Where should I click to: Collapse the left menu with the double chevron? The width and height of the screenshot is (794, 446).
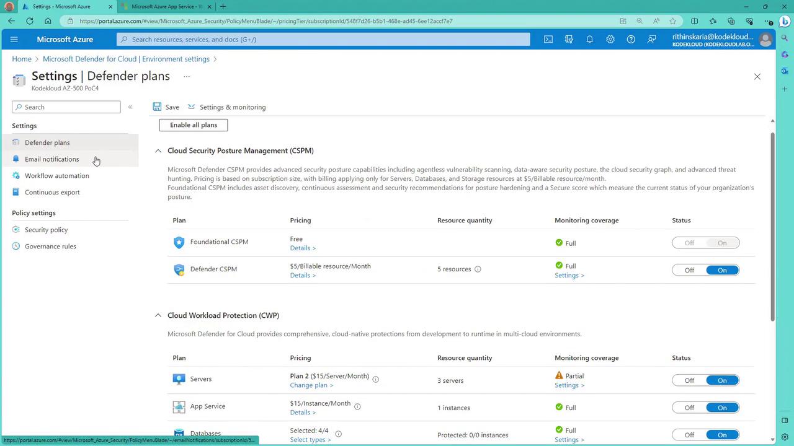pos(130,107)
